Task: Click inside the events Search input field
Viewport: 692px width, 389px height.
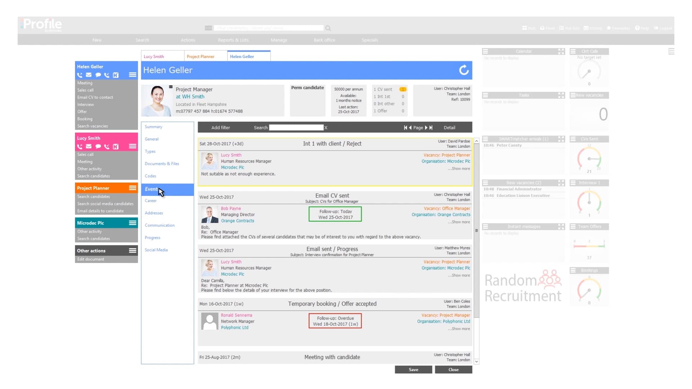Action: (296, 128)
